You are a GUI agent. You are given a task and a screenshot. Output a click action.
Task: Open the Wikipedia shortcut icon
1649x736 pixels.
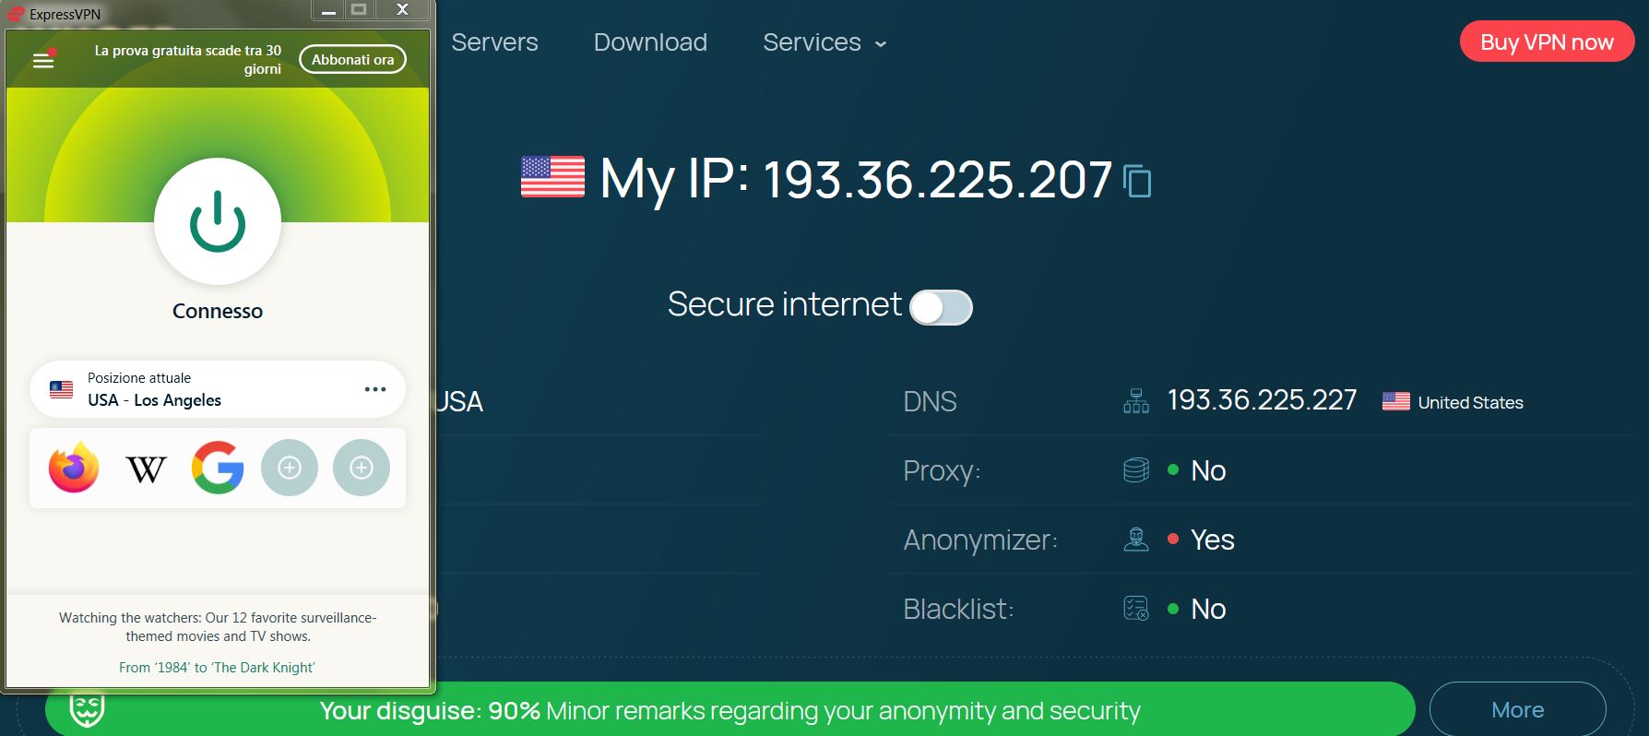coord(146,469)
